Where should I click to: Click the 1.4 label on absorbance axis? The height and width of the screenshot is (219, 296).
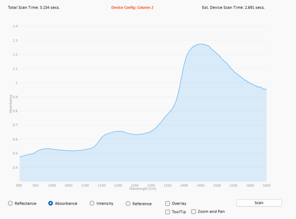pyautogui.click(x=15, y=26)
